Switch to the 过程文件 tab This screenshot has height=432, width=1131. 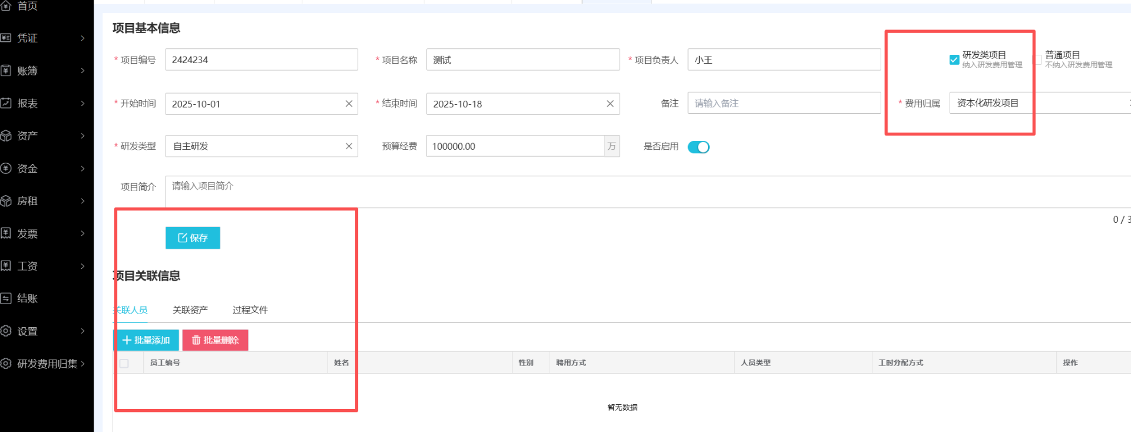(x=250, y=310)
